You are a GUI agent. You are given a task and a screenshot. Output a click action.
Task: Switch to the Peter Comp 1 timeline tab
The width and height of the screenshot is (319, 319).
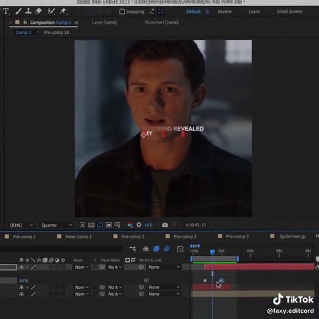click(79, 237)
